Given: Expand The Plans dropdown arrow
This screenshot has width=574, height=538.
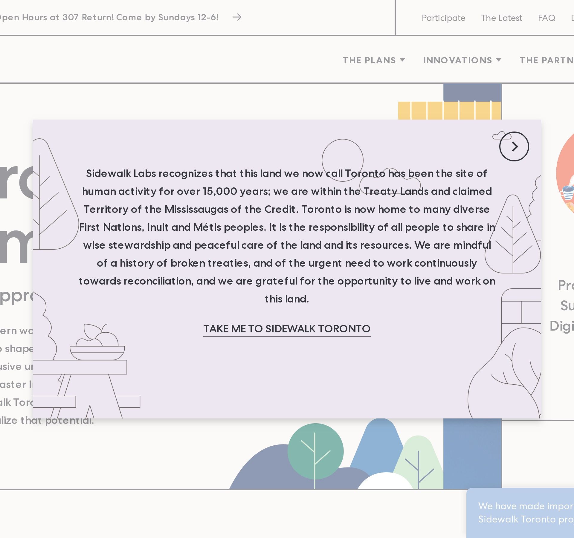Looking at the screenshot, I should [402, 60].
